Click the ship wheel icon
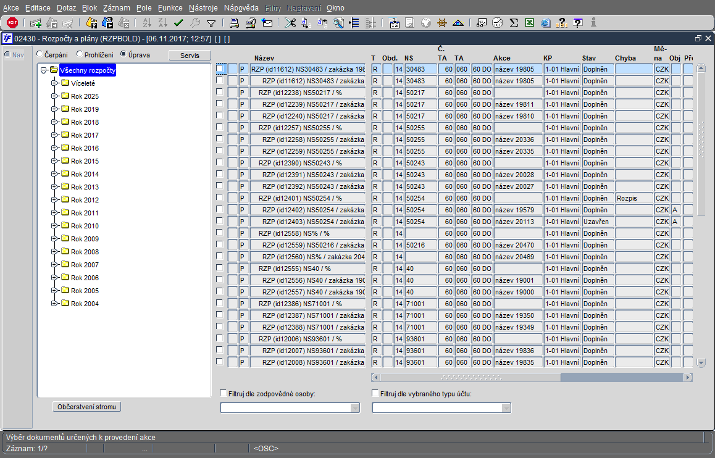Viewport: 715px width, 458px height. click(442, 23)
